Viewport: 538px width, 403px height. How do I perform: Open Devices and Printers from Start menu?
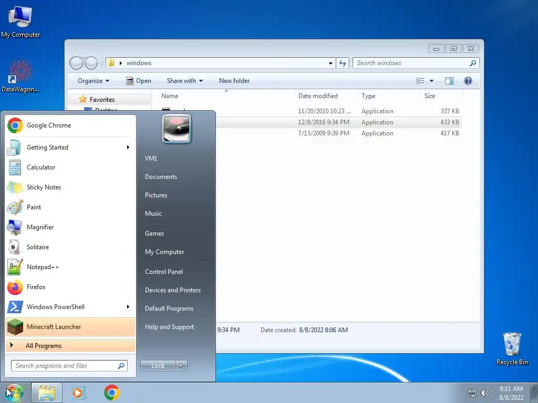click(172, 290)
